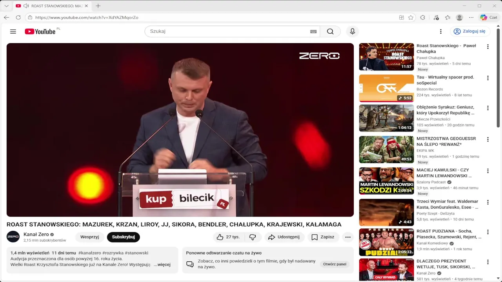Close the Roast Stanowskiego browser tab
Viewport: 502px width, 282px height.
(x=87, y=6)
